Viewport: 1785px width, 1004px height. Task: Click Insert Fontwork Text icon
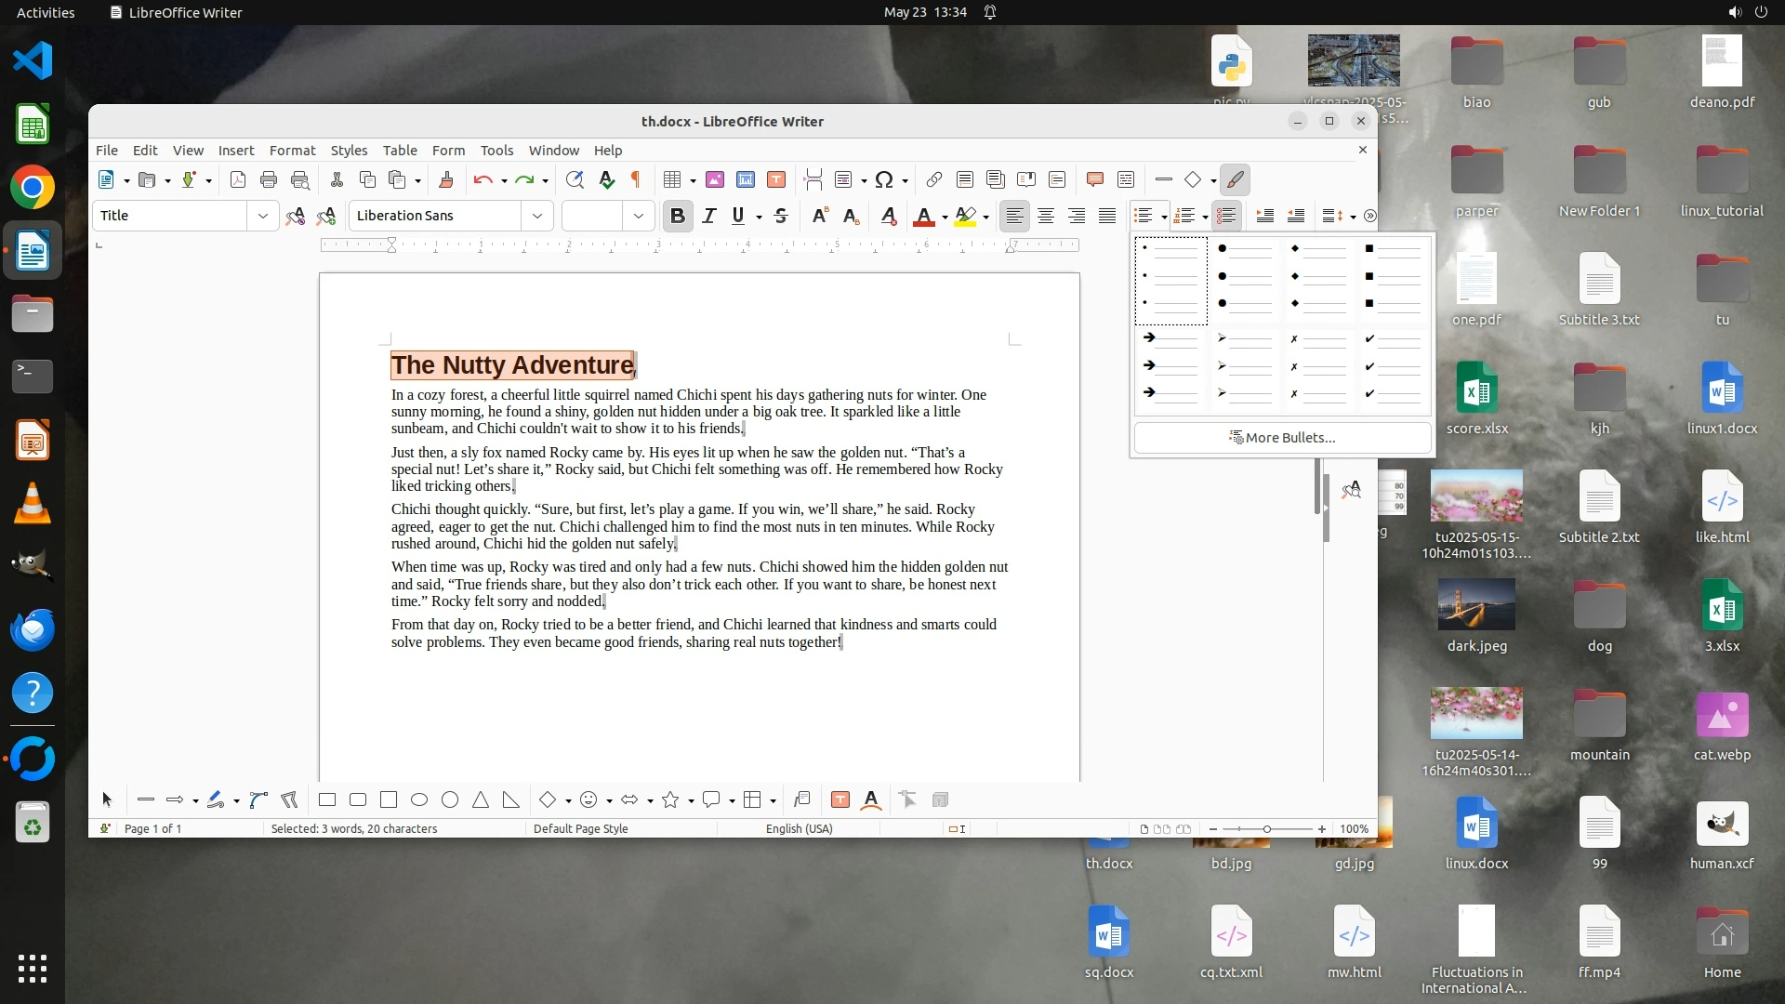871,800
